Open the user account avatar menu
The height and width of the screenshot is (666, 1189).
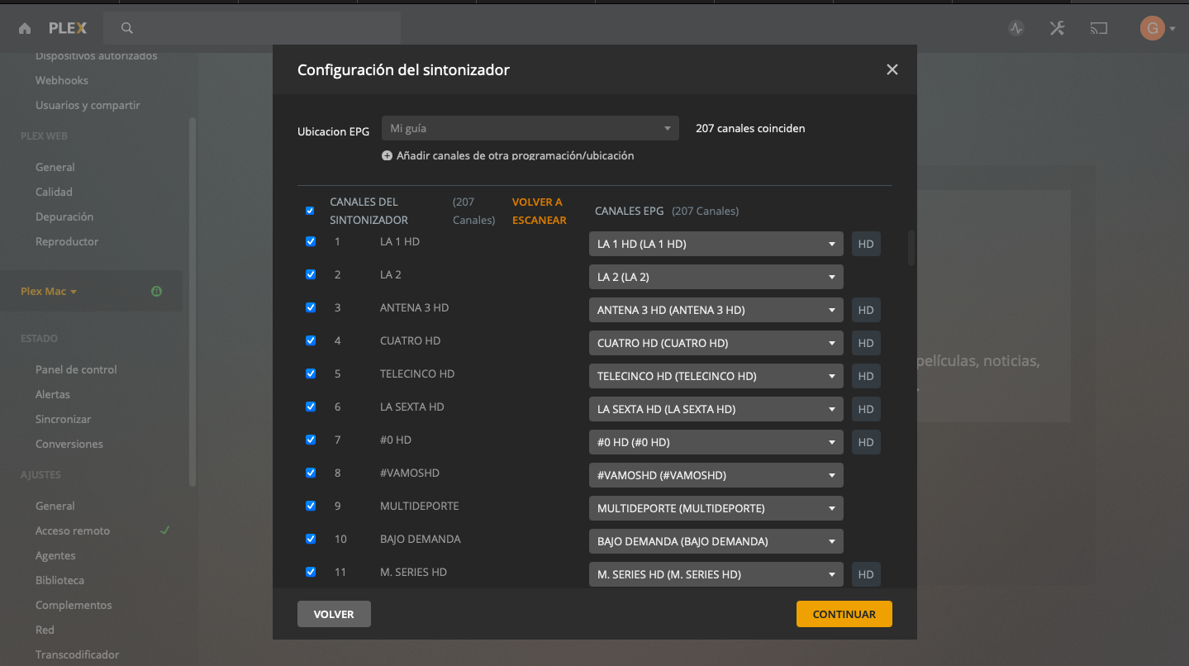tap(1153, 28)
